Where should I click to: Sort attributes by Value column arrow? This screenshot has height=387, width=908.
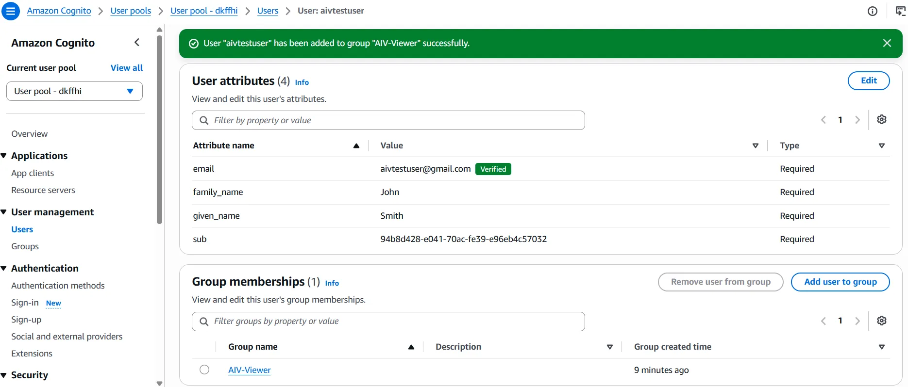point(756,145)
